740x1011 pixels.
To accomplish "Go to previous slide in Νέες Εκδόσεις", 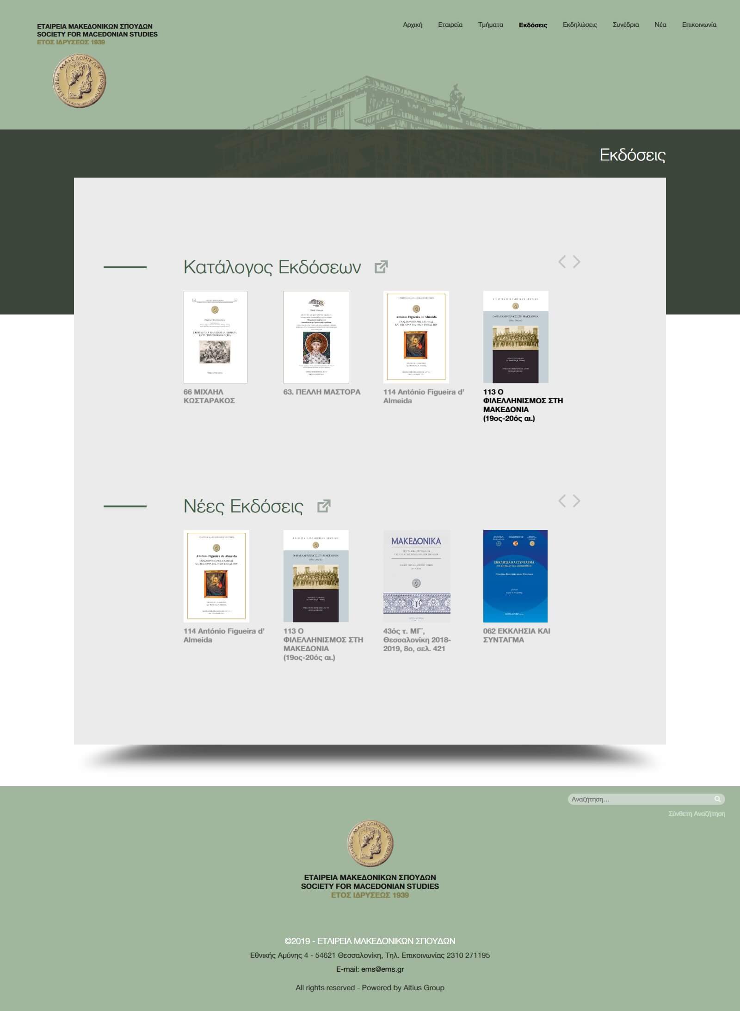I will pyautogui.click(x=562, y=500).
